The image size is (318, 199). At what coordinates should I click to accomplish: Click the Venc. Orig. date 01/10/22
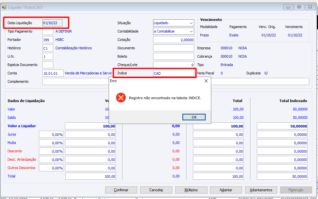269,35
